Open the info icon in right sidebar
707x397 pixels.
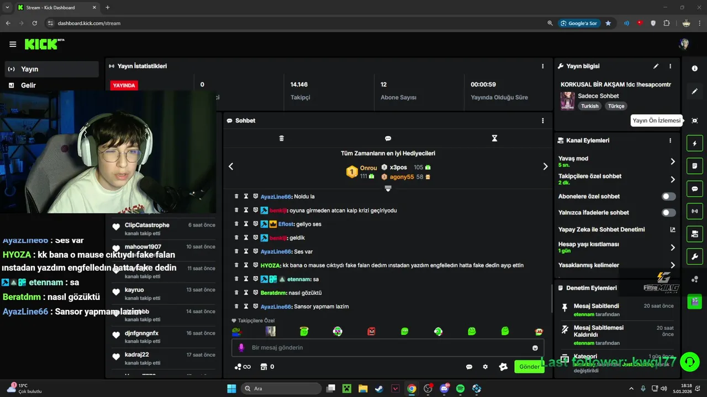[695, 68]
